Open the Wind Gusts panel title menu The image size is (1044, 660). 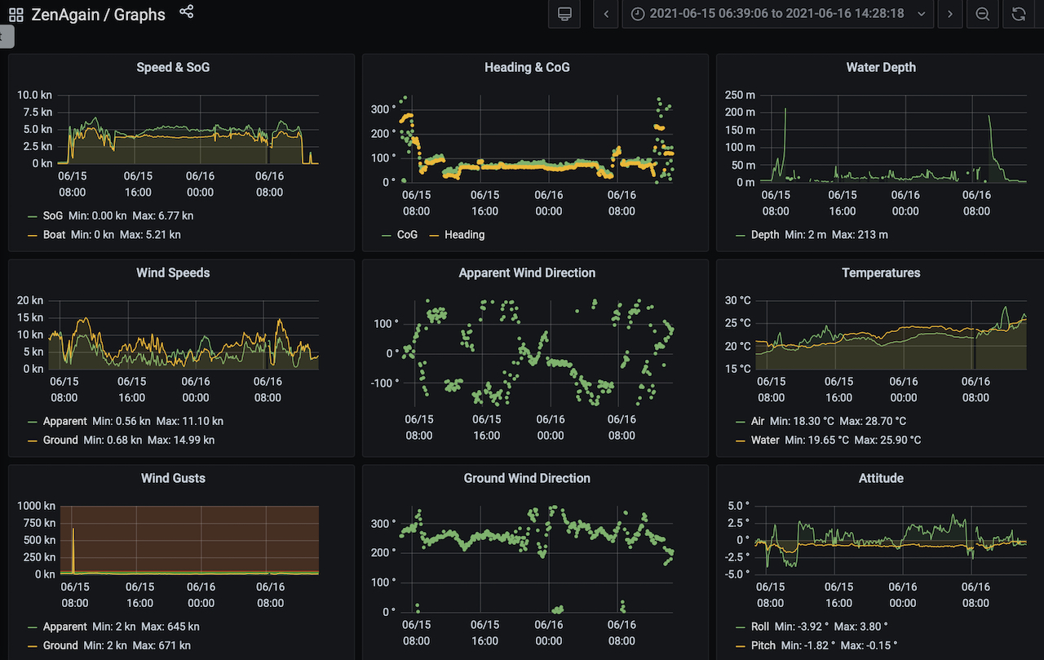click(x=173, y=479)
